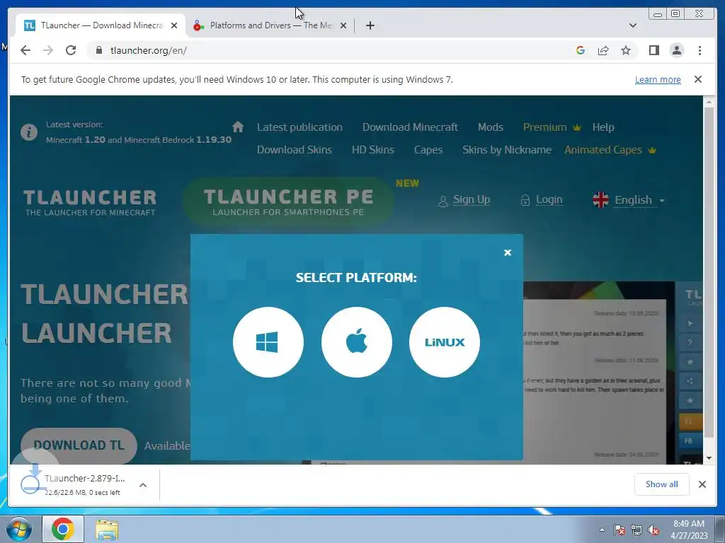
Task: Reload the TLauncher page
Action: [71, 50]
